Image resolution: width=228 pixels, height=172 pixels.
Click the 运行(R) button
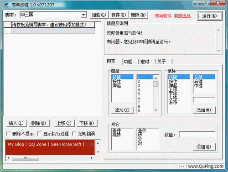(x=209, y=16)
